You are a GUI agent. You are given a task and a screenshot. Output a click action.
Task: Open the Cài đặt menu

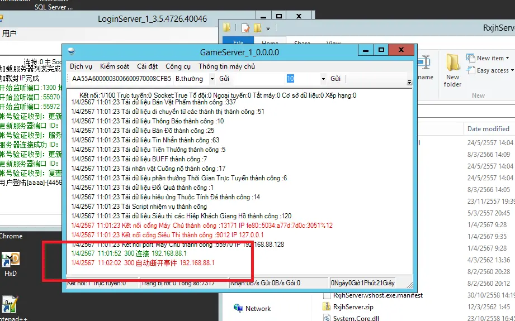[x=148, y=66]
